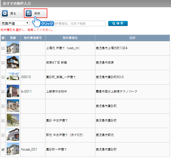Click the 物件管理名 column header

point(70,38)
